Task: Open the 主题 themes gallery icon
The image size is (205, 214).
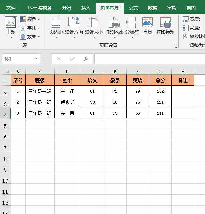Action: tap(11, 22)
